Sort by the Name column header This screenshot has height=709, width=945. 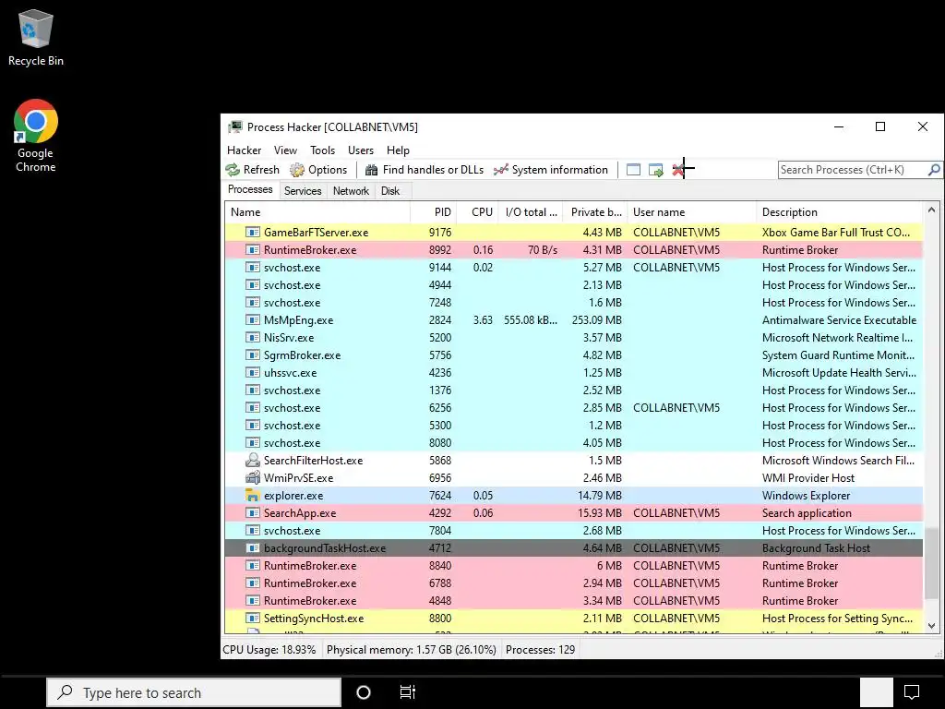point(317,212)
